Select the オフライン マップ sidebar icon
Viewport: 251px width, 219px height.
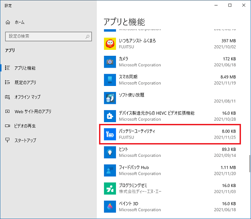click(7, 97)
